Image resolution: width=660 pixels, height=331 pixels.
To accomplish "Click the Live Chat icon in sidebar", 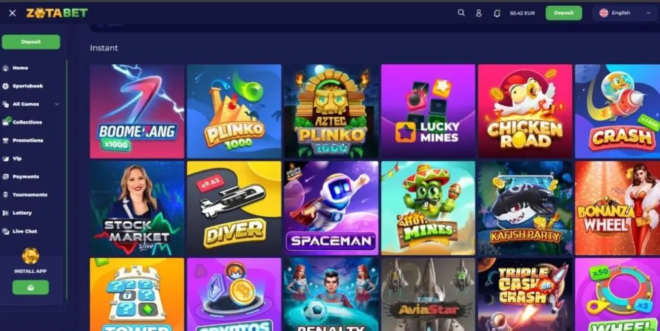I will click(x=5, y=231).
